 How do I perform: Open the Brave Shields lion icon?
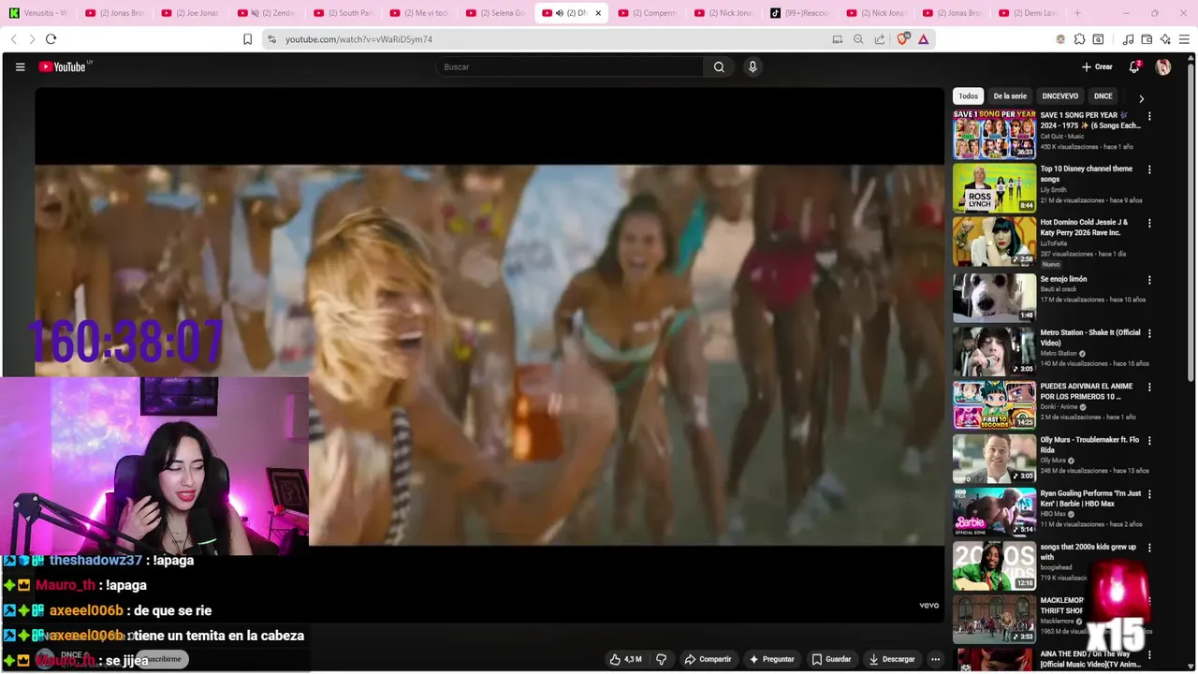[x=904, y=39]
